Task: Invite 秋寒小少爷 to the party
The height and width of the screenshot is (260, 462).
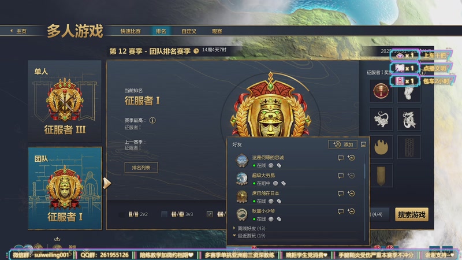Action: click(351, 211)
